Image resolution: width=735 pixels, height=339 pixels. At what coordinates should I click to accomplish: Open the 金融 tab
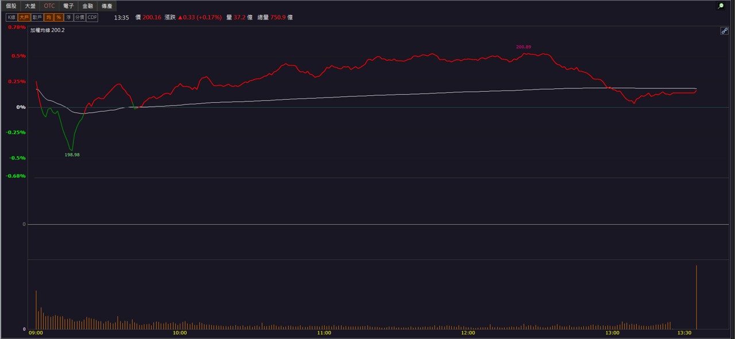(x=87, y=6)
